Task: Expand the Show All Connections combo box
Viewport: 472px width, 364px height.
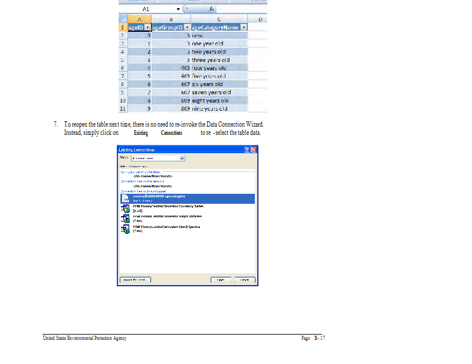Action: [x=182, y=158]
